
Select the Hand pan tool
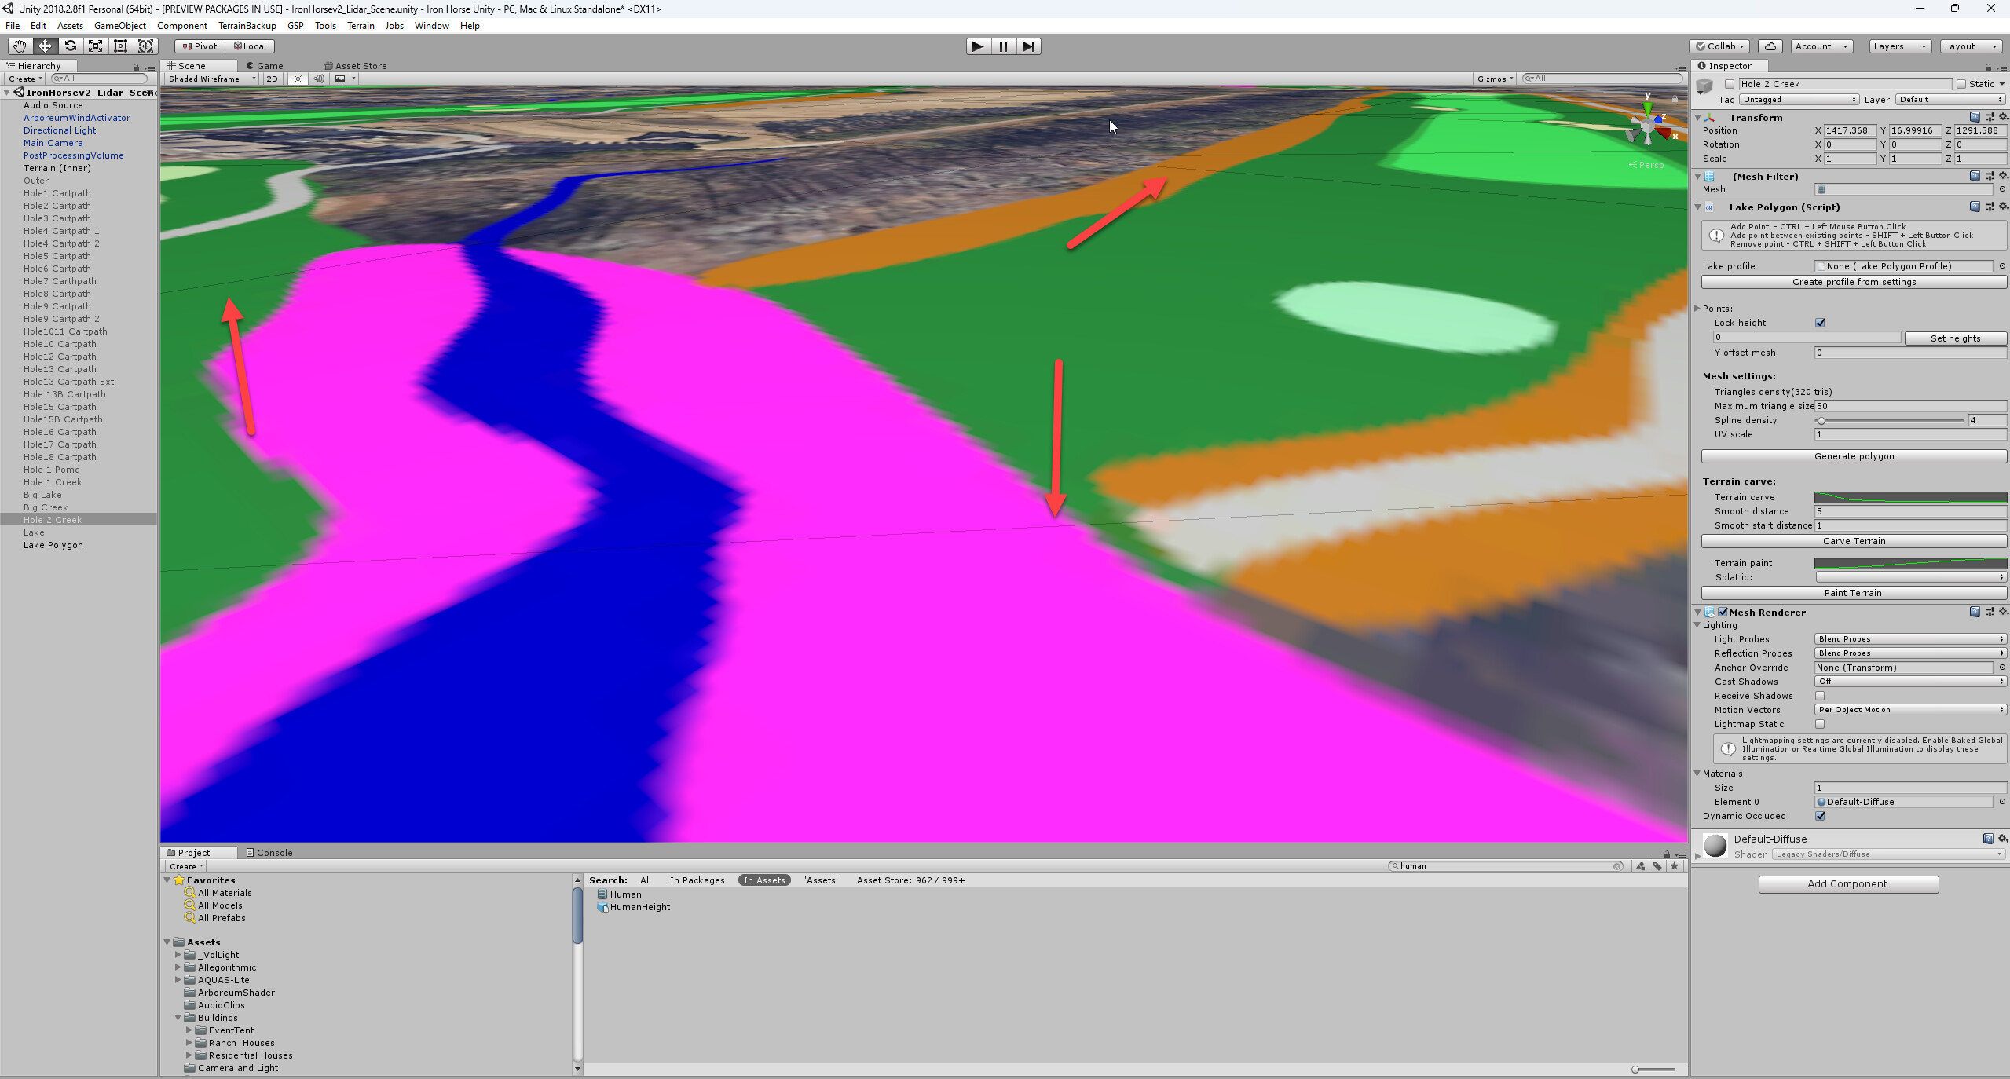click(x=20, y=46)
